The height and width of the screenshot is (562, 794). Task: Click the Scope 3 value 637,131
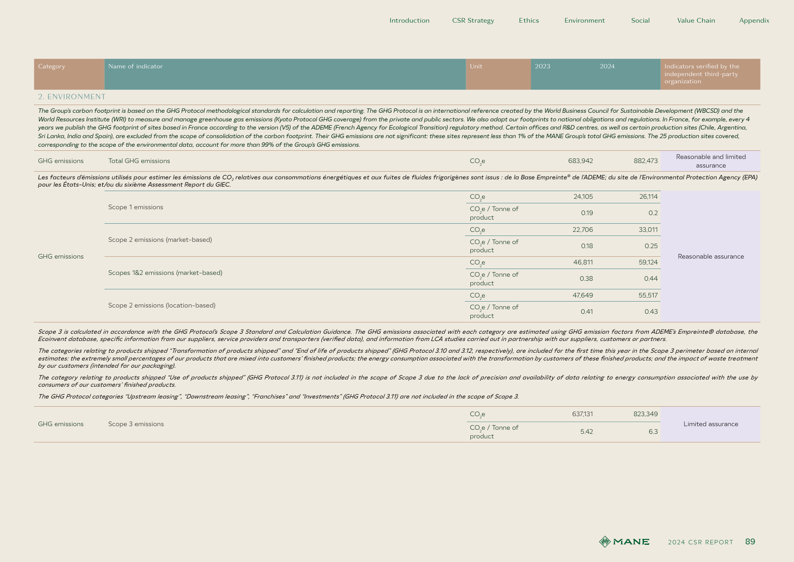583,414
